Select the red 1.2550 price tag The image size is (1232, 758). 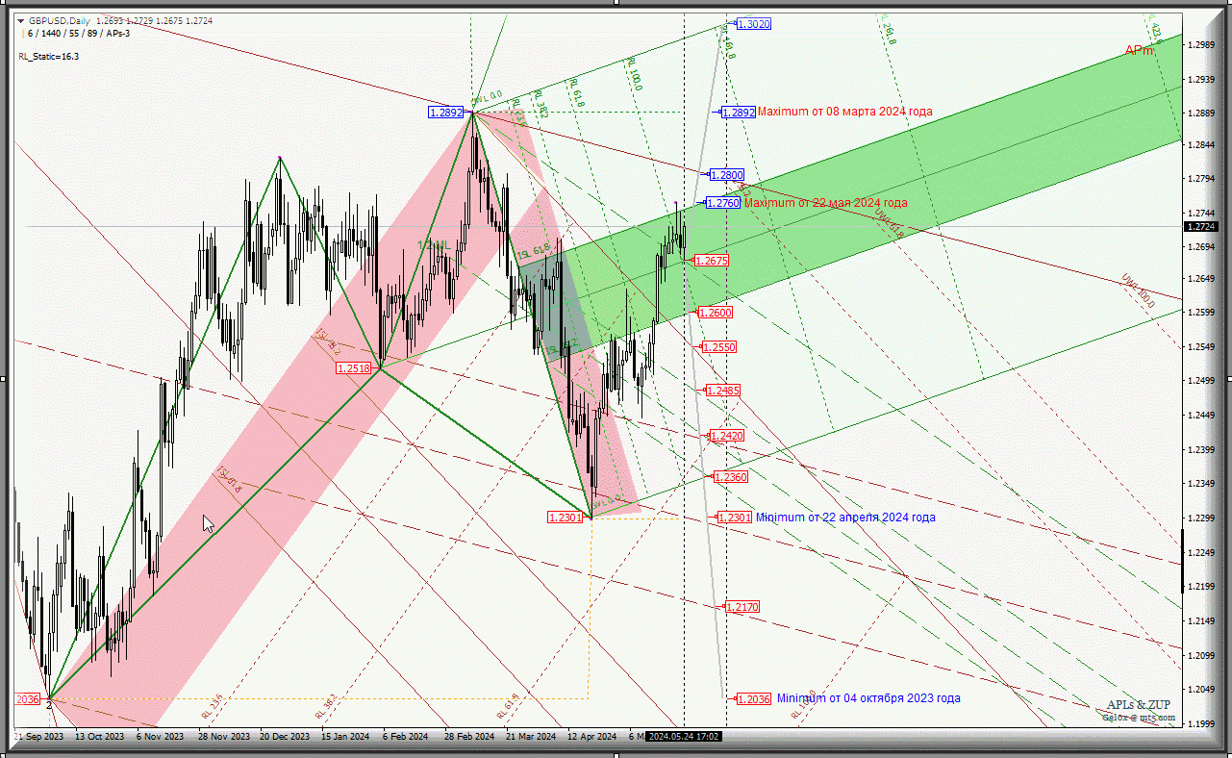point(719,347)
